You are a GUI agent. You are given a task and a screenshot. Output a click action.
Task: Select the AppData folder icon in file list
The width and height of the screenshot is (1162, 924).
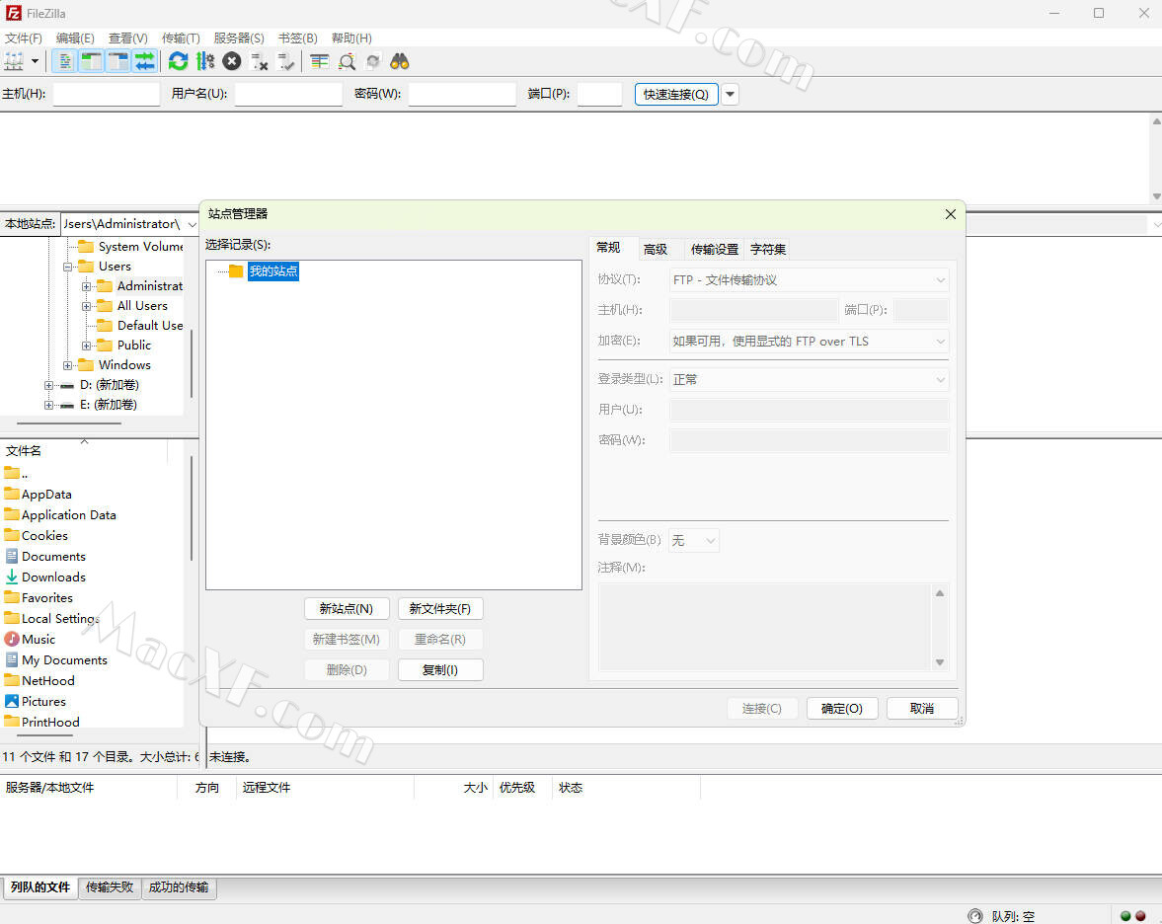[x=12, y=494]
